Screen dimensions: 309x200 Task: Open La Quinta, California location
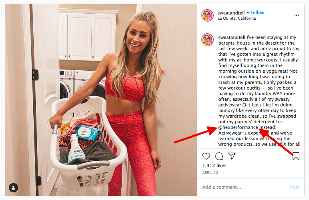pyautogui.click(x=237, y=18)
